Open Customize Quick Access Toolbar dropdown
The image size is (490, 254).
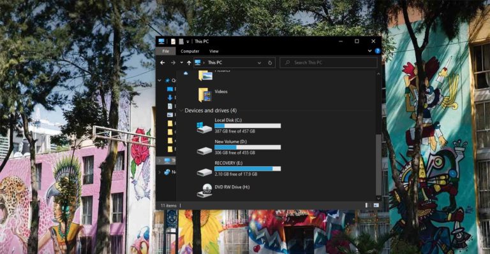tap(188, 42)
